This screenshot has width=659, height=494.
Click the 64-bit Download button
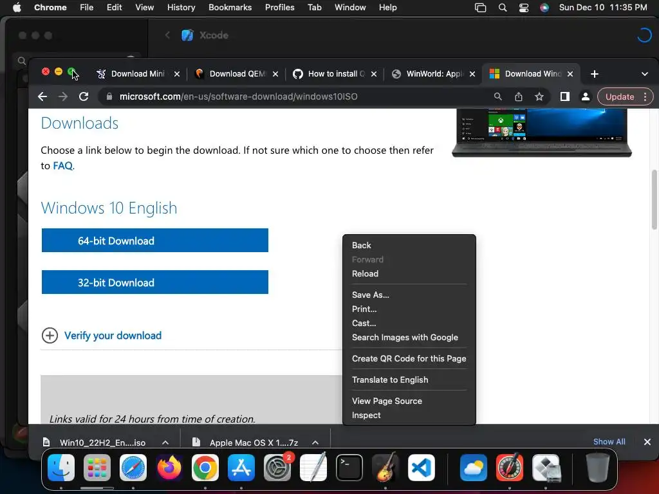pos(154,241)
